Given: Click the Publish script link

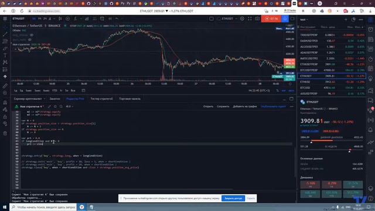Looking at the screenshot, I should click(x=274, y=107).
